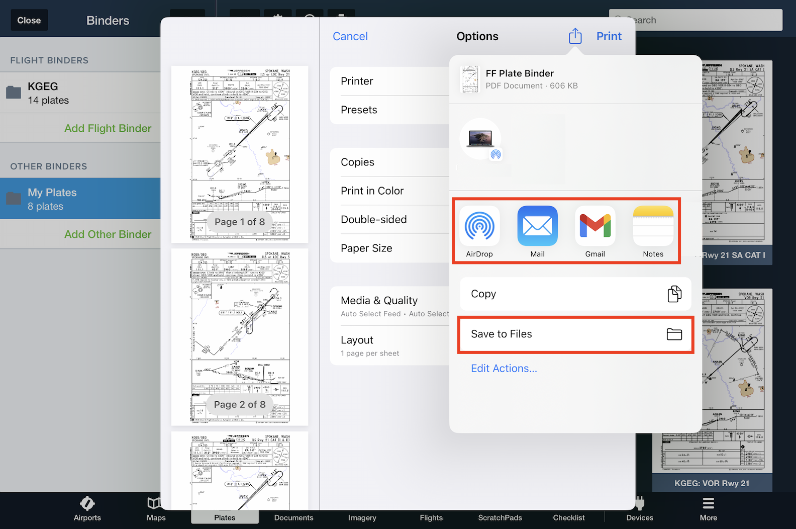Select the Copies row
The width and height of the screenshot is (796, 529).
pyautogui.click(x=390, y=162)
